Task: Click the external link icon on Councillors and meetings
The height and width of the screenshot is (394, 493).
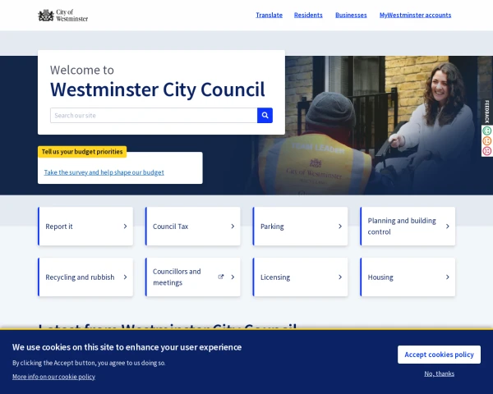Action: tap(221, 277)
